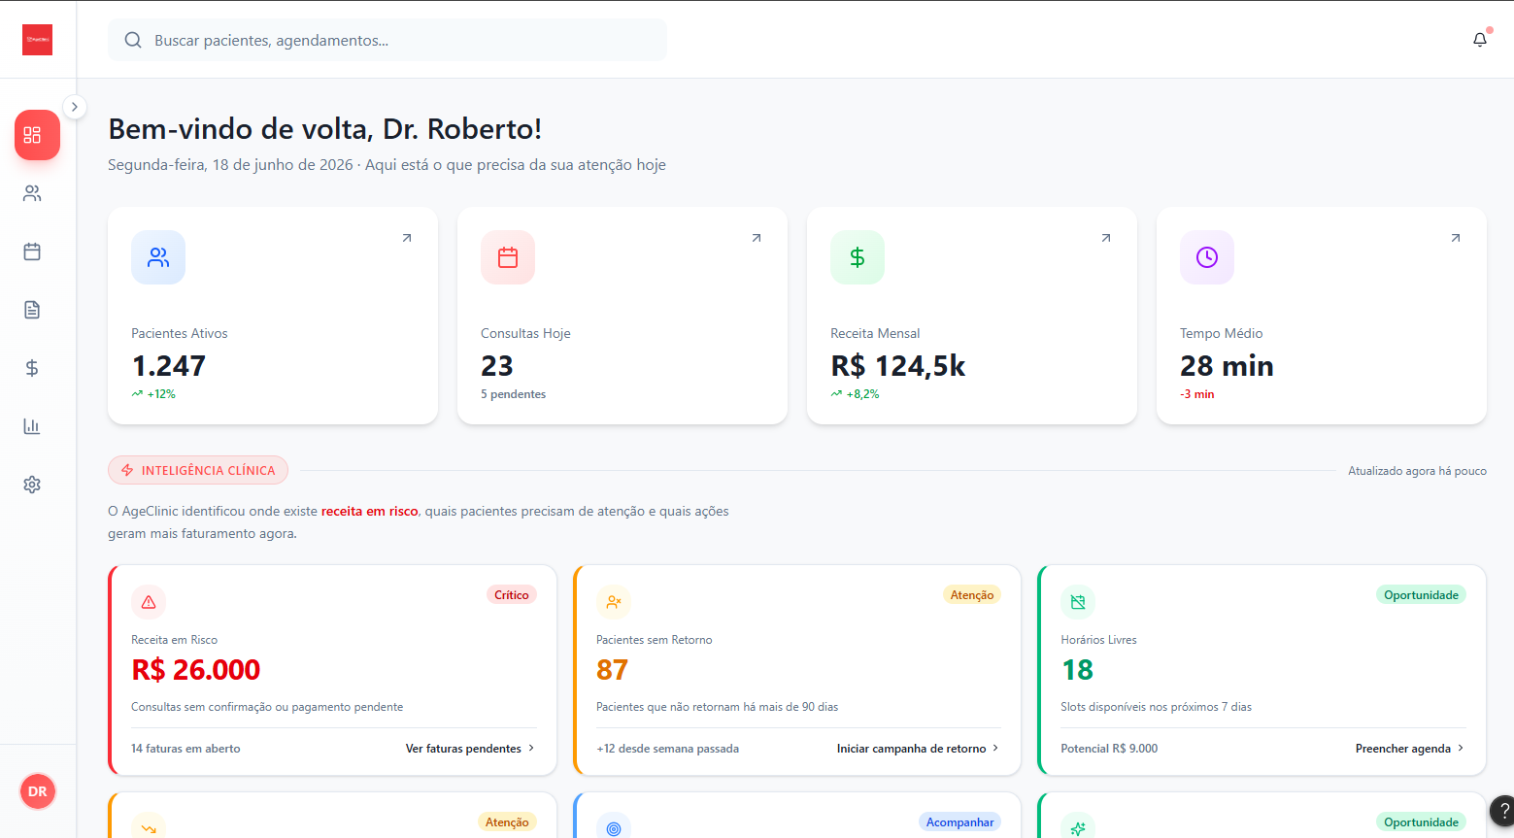Image resolution: width=1514 pixels, height=838 pixels.
Task: Click the Receita Mensal dollar icon
Action: [x=858, y=257]
